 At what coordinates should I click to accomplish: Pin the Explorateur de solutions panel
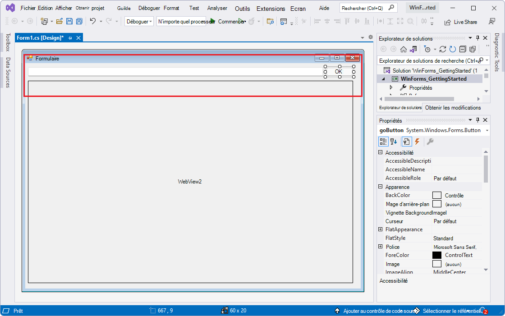click(x=477, y=38)
